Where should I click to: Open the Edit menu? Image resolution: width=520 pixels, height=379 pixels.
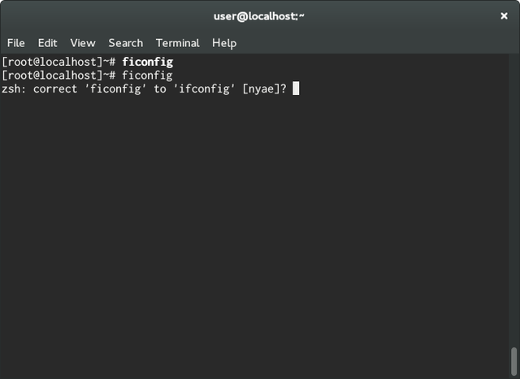pos(47,43)
